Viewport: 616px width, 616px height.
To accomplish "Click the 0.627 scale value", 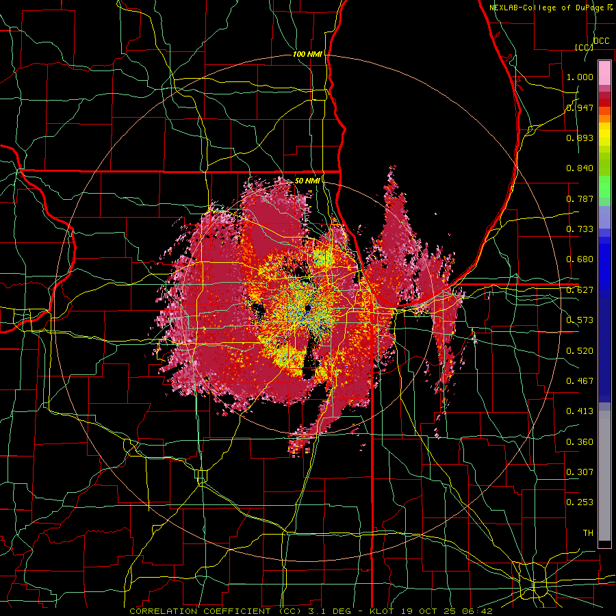I will [580, 290].
